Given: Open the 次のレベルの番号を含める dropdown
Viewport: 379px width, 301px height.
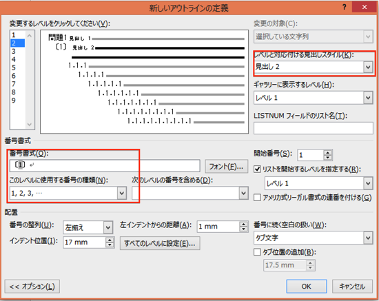Looking at the screenshot, I should tap(190, 193).
